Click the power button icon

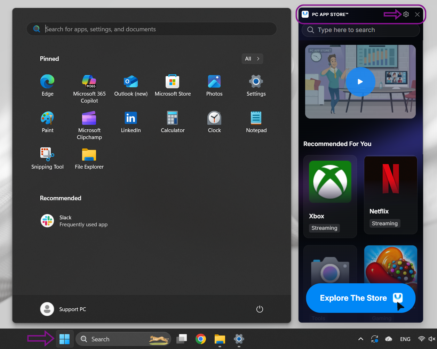tap(260, 309)
